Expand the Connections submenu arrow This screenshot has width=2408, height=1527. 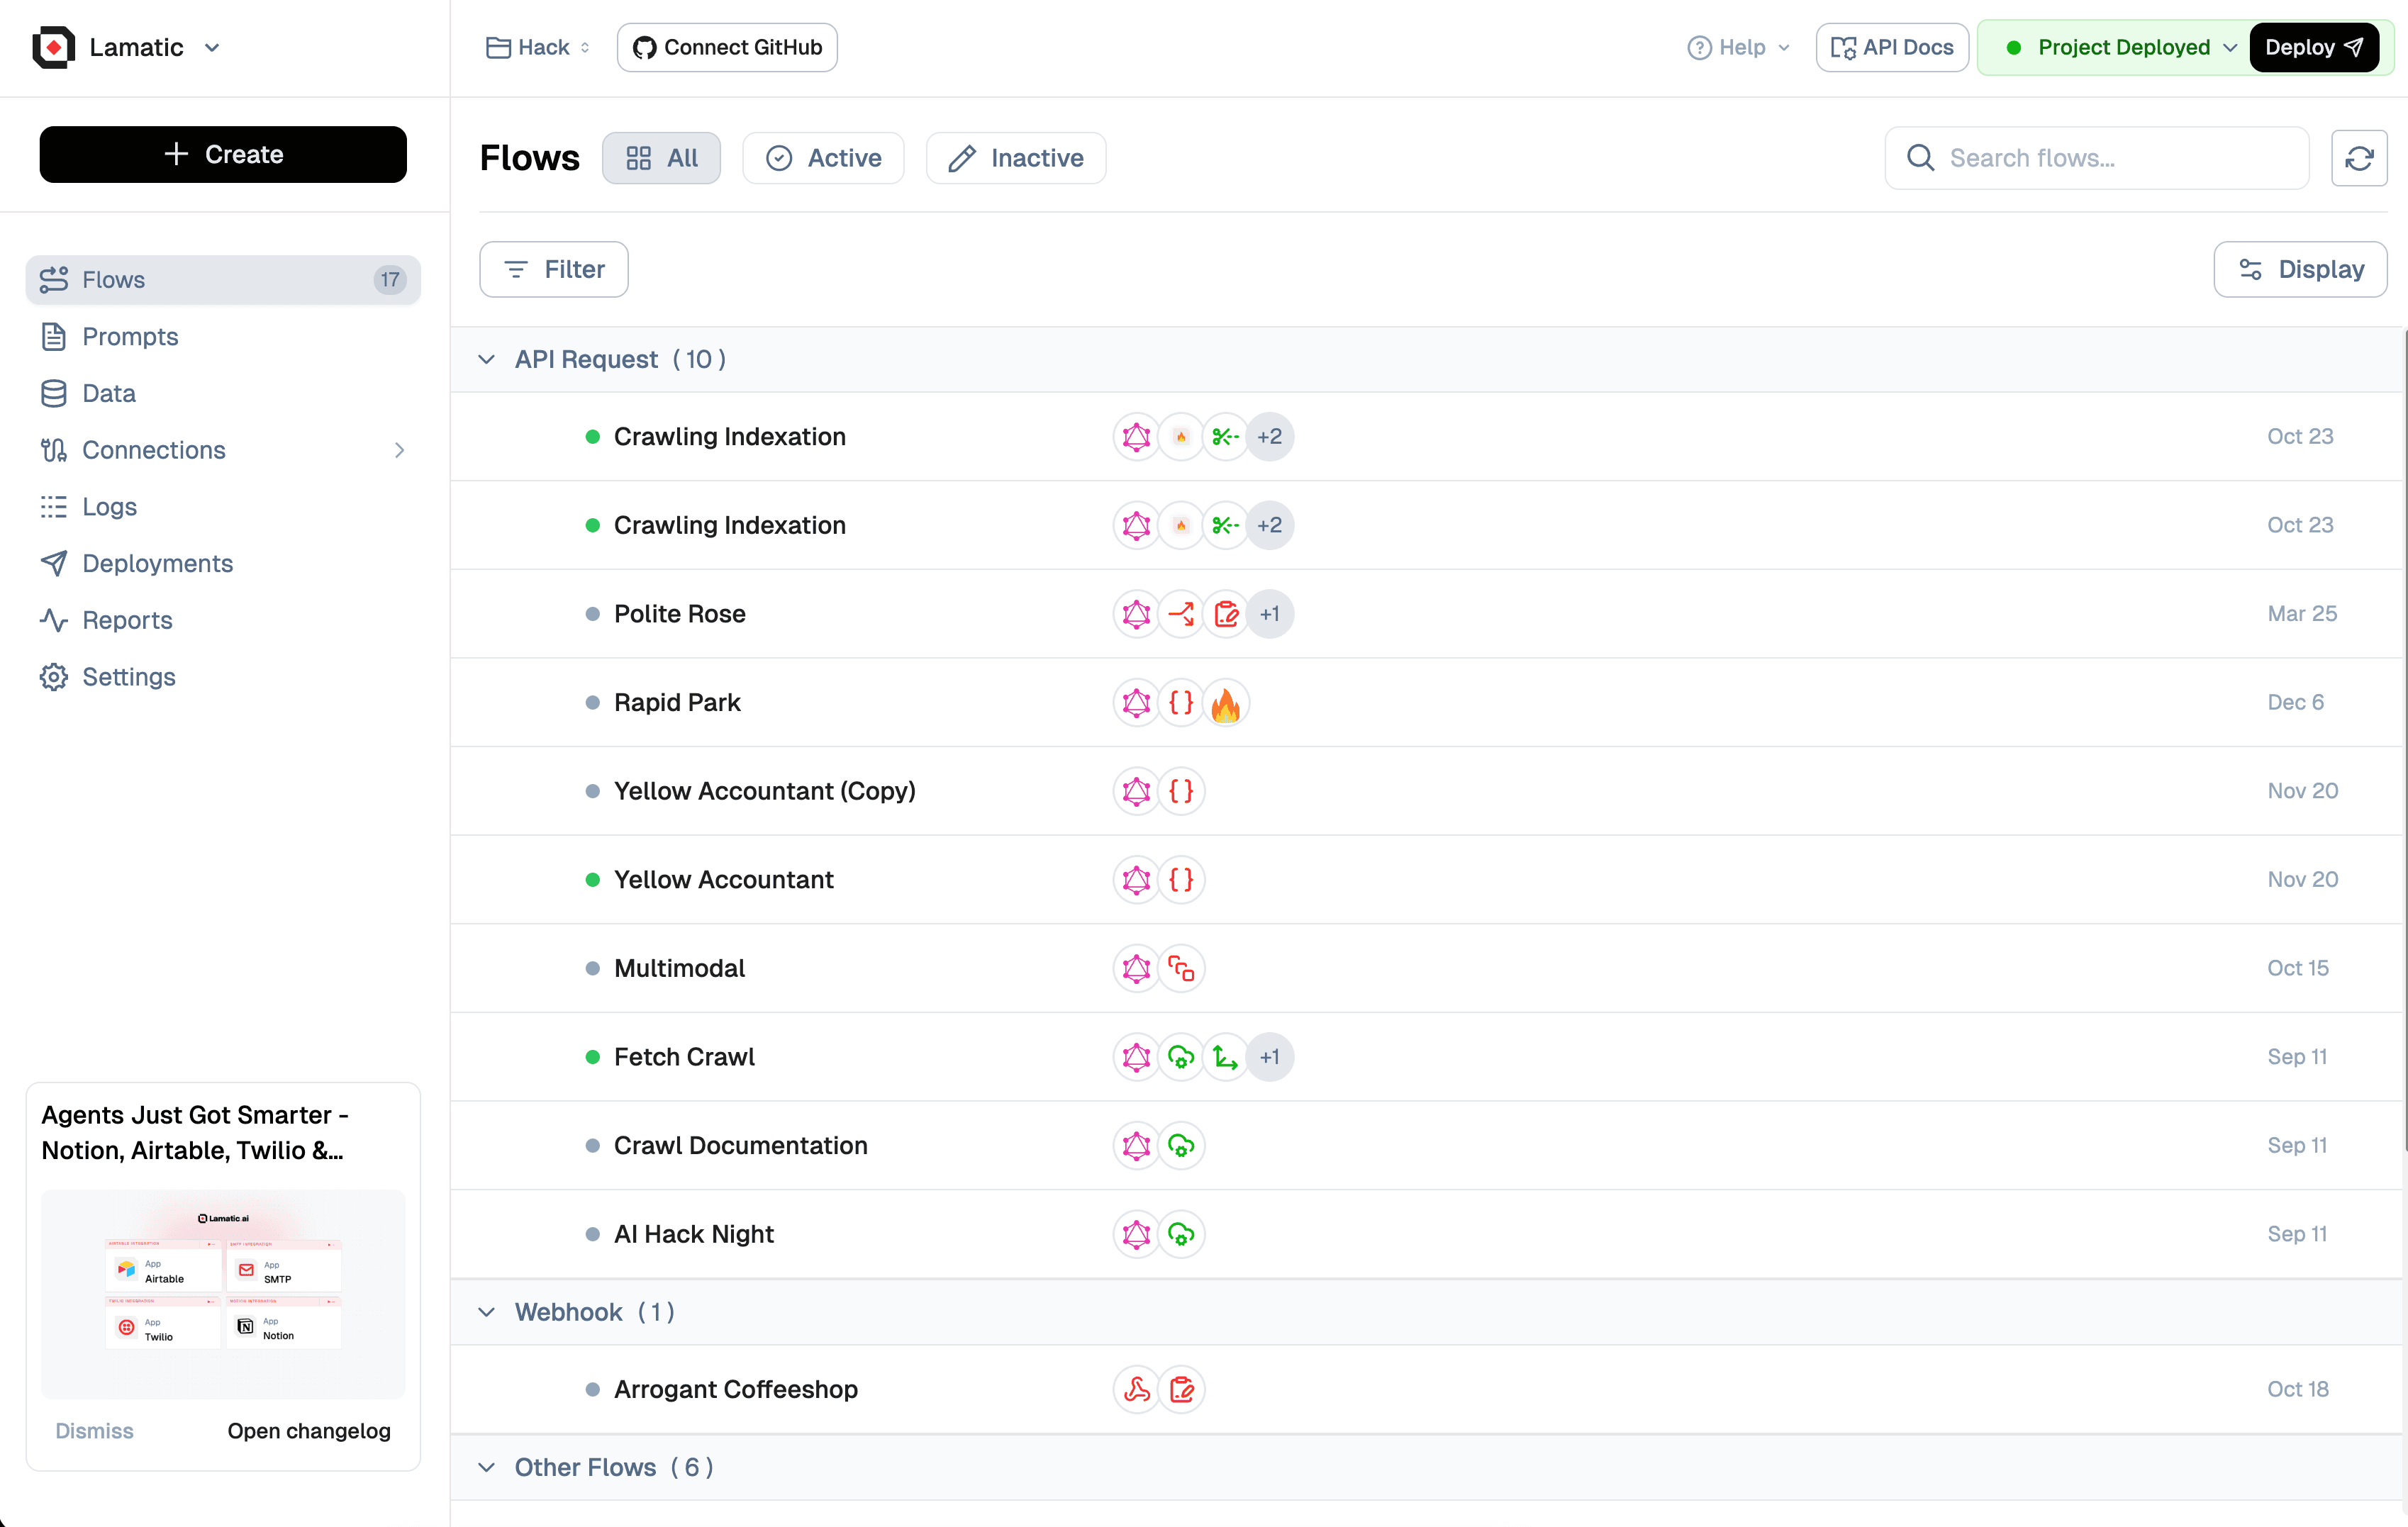399,450
